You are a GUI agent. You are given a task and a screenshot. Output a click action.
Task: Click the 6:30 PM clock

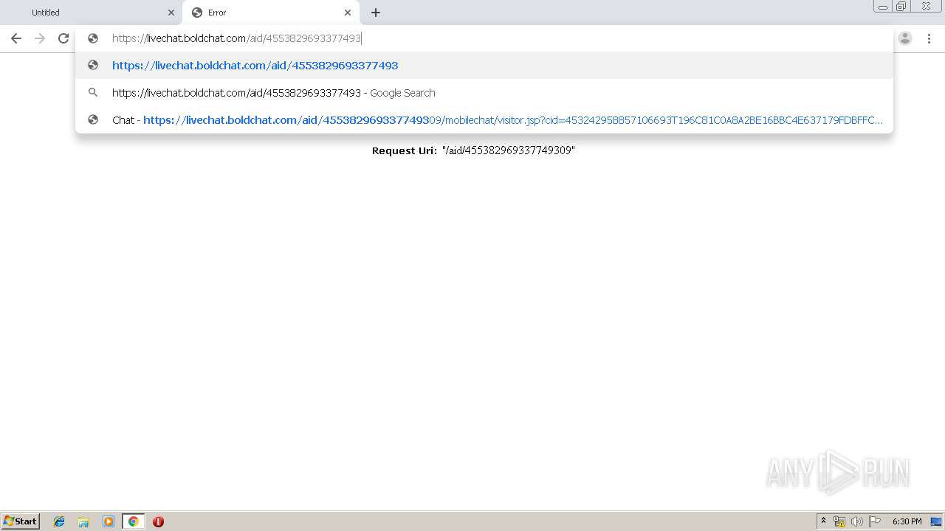[907, 521]
